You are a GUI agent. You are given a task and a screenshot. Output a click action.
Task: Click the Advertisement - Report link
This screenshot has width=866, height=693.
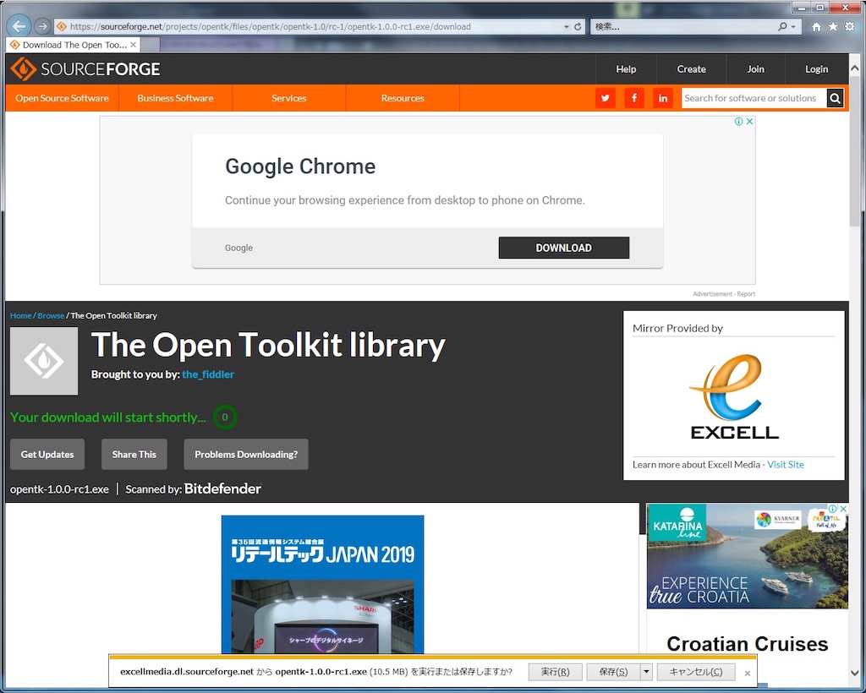[724, 294]
